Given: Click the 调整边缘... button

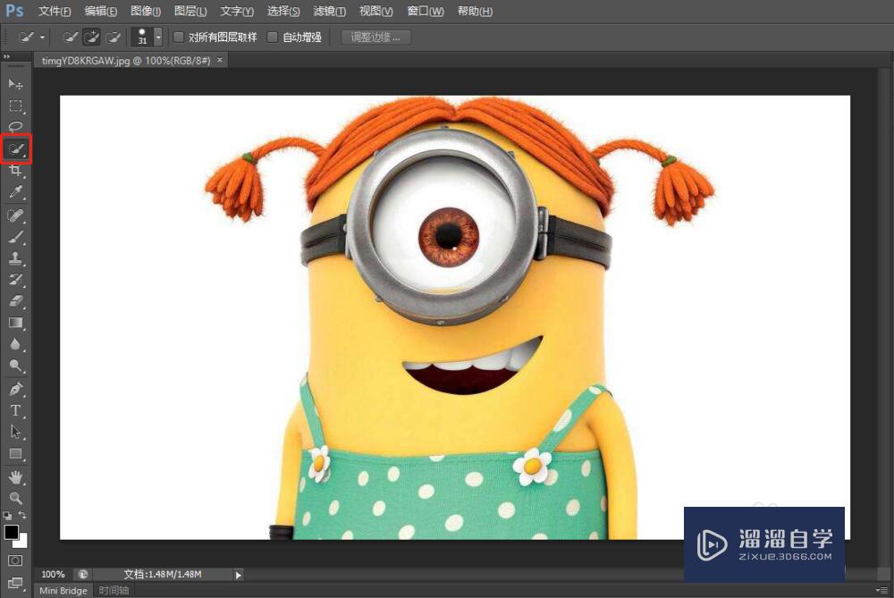Looking at the screenshot, I should (375, 38).
